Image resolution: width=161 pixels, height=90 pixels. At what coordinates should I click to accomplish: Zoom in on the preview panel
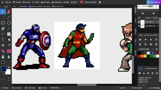click(143, 13)
